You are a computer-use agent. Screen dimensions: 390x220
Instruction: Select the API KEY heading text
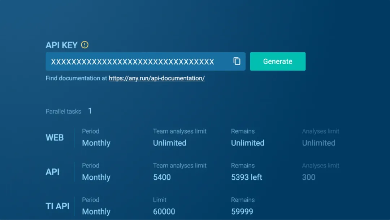click(x=61, y=45)
